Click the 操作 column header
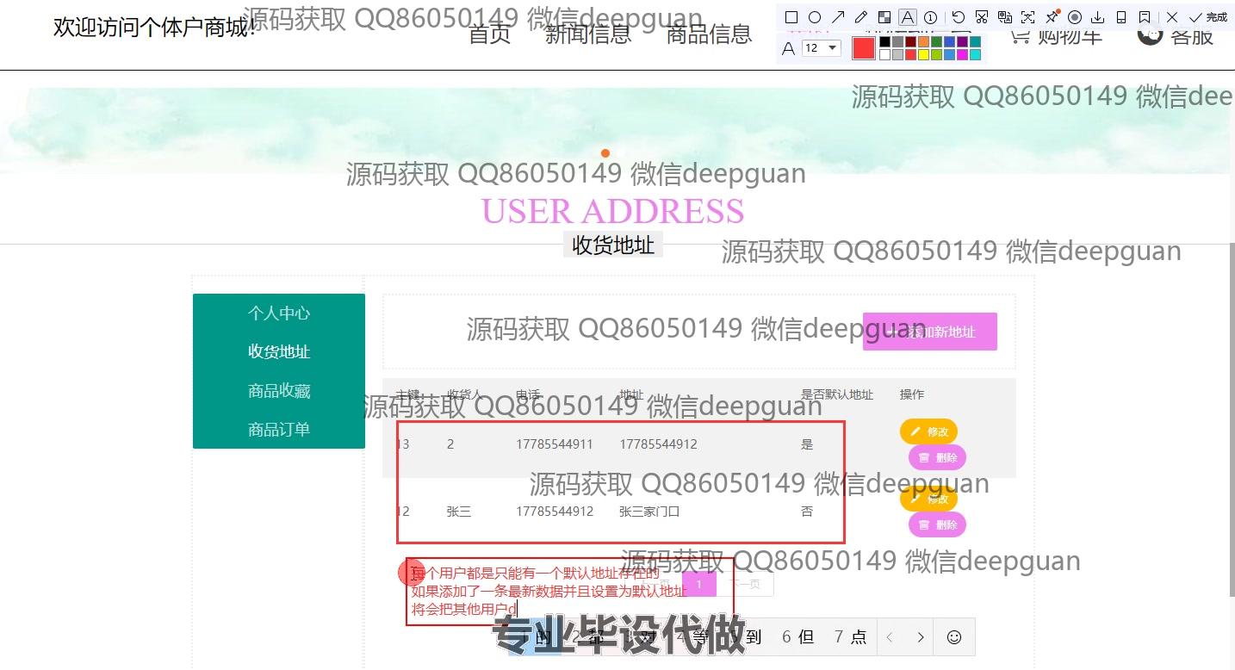Image resolution: width=1235 pixels, height=670 pixels. point(912,394)
